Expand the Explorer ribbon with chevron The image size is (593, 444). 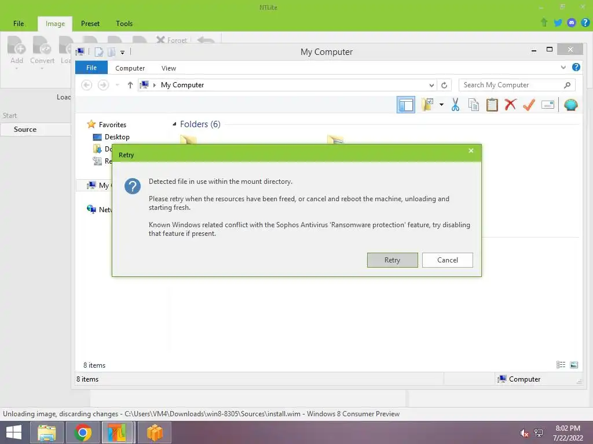tap(563, 67)
